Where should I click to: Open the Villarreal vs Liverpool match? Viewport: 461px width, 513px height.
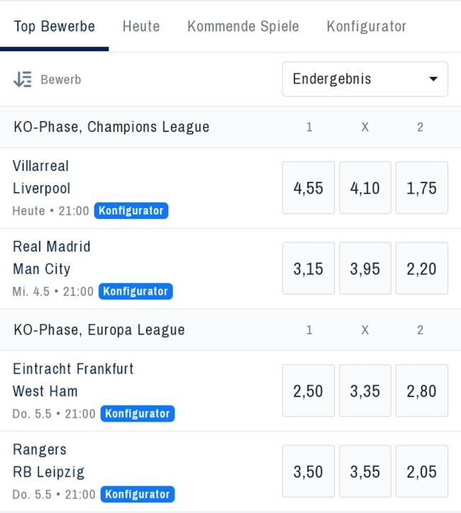[x=42, y=177]
